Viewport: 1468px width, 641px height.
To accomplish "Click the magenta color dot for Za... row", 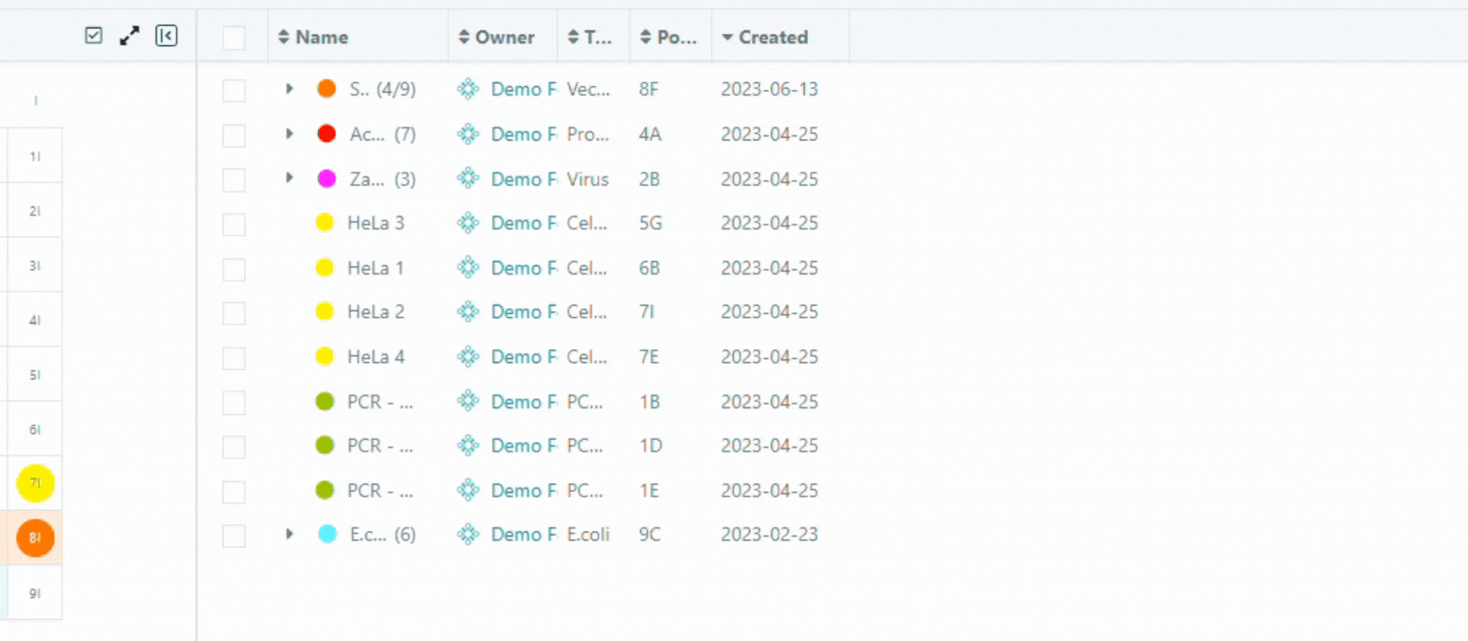I will 326,179.
